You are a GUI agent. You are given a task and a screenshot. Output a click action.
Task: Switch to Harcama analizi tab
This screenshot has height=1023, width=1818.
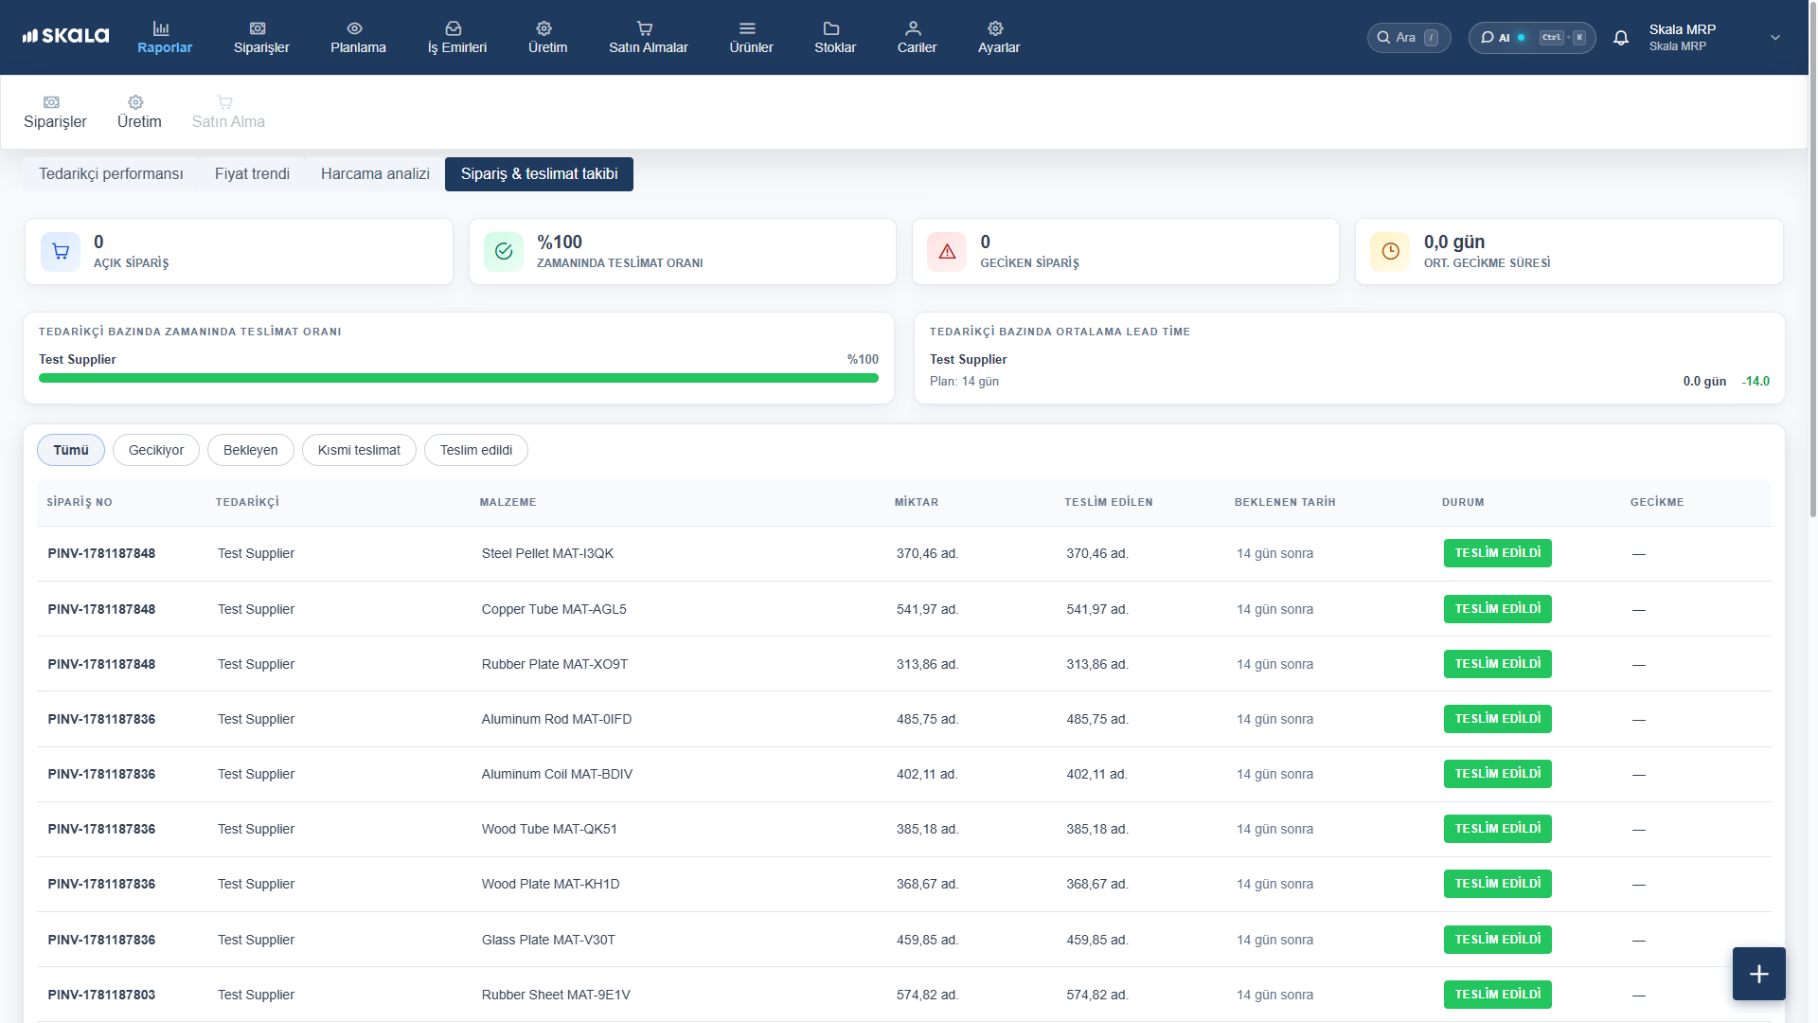[375, 174]
